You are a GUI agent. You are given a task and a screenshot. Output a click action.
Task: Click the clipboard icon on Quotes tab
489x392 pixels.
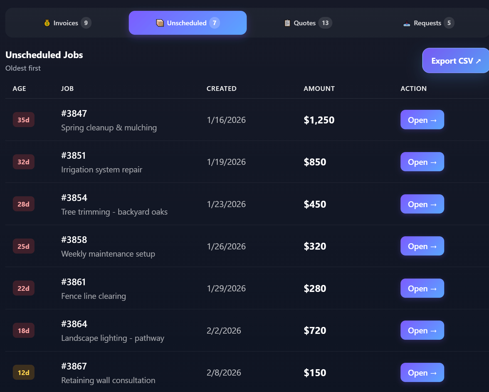[x=287, y=23]
